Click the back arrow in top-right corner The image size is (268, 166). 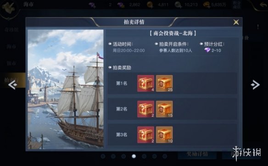[262, 5]
